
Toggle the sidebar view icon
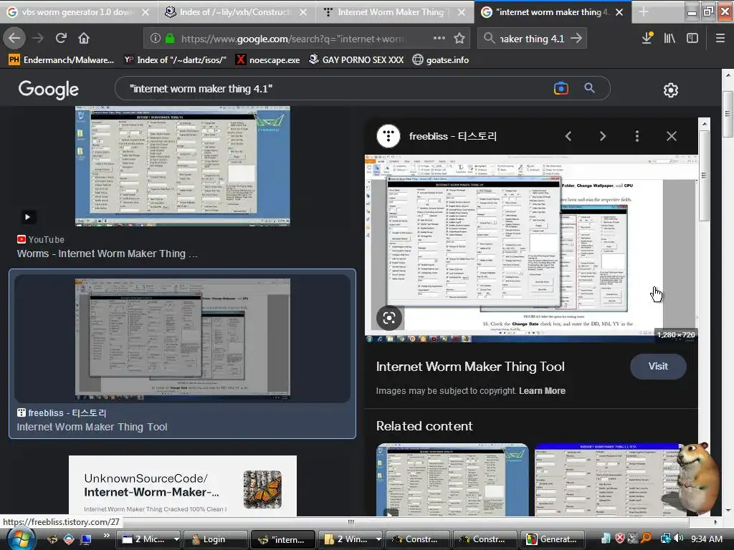692,38
